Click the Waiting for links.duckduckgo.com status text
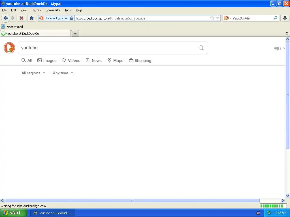The image size is (290, 217). (x=24, y=206)
